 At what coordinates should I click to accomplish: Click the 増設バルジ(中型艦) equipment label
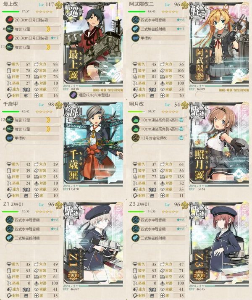tap(94, 95)
